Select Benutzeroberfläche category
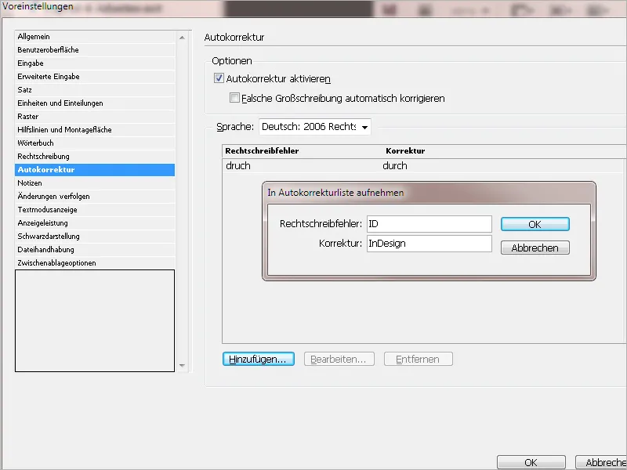This screenshot has width=627, height=470. 95,50
